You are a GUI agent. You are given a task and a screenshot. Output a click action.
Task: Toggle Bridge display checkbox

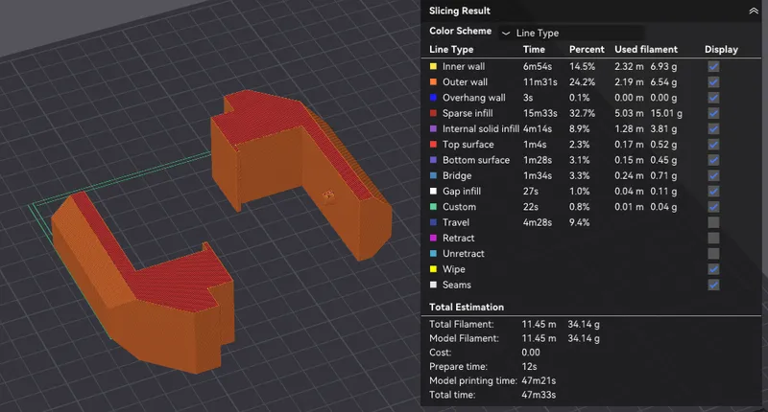[x=713, y=176]
